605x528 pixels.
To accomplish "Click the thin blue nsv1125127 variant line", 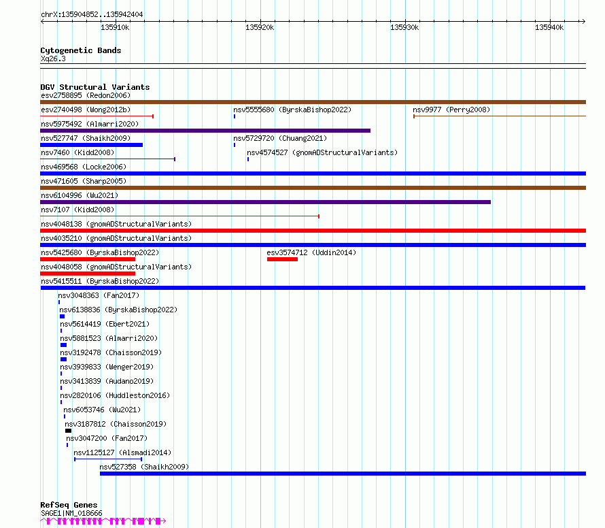I will coord(108,459).
